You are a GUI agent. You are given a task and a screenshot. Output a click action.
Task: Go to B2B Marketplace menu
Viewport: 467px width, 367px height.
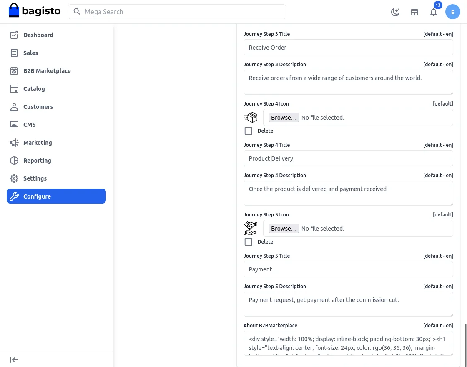(47, 71)
